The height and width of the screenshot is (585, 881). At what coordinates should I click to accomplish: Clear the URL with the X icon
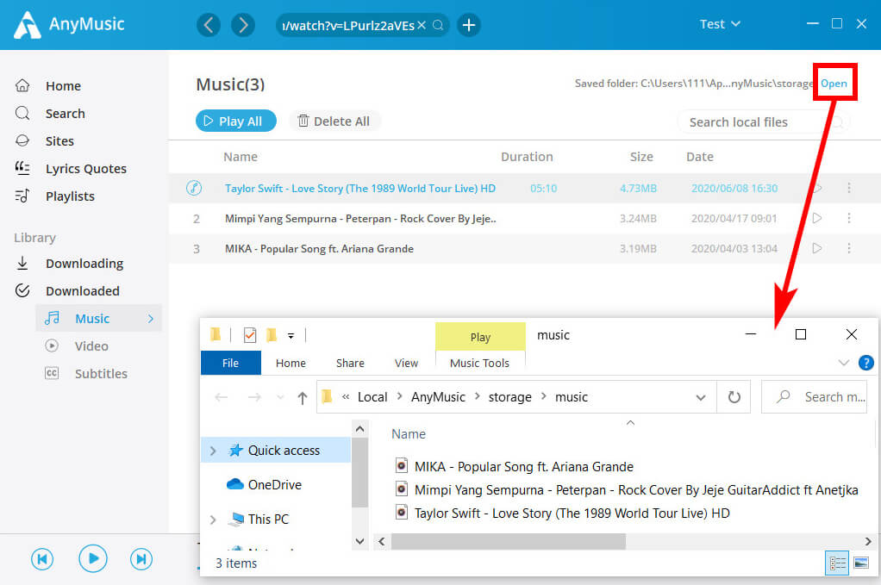(422, 25)
